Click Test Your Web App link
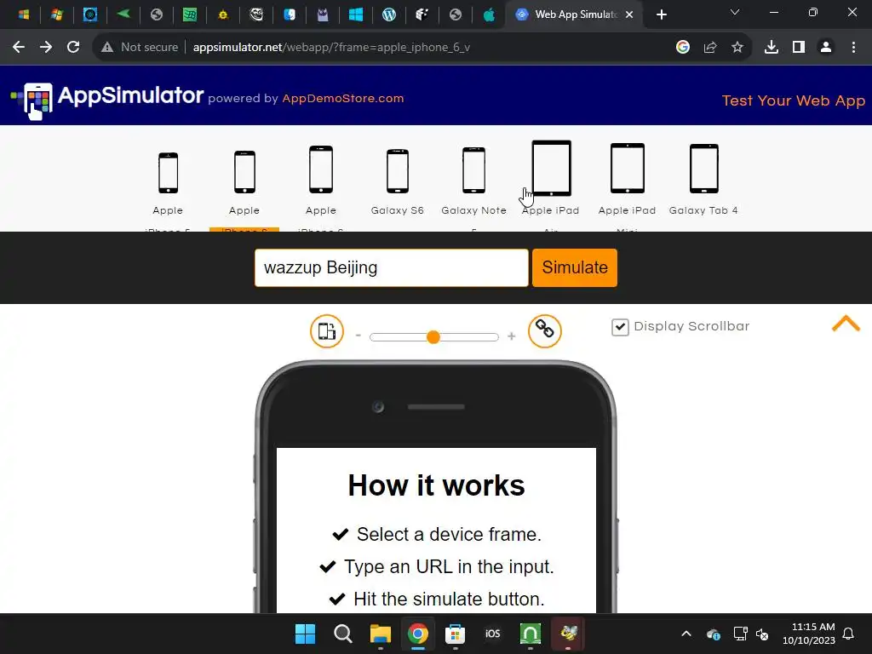This screenshot has height=654, width=872. (x=794, y=100)
